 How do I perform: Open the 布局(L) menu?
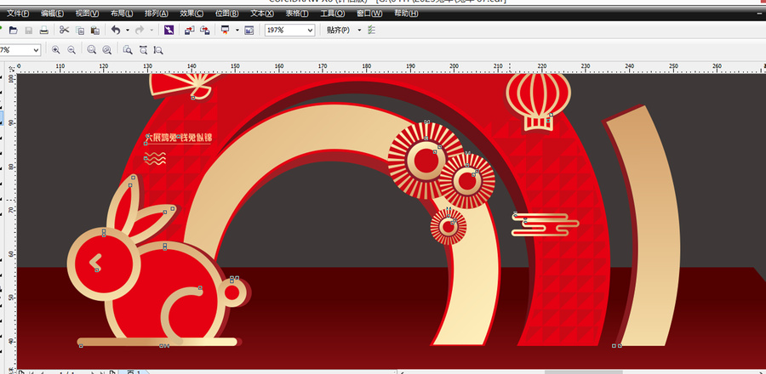pyautogui.click(x=122, y=14)
